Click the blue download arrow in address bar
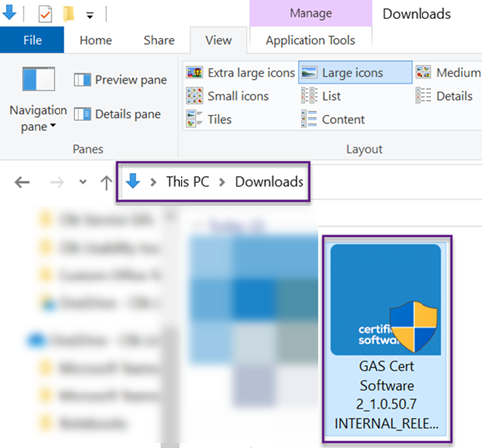This screenshot has height=448, width=482. (133, 181)
